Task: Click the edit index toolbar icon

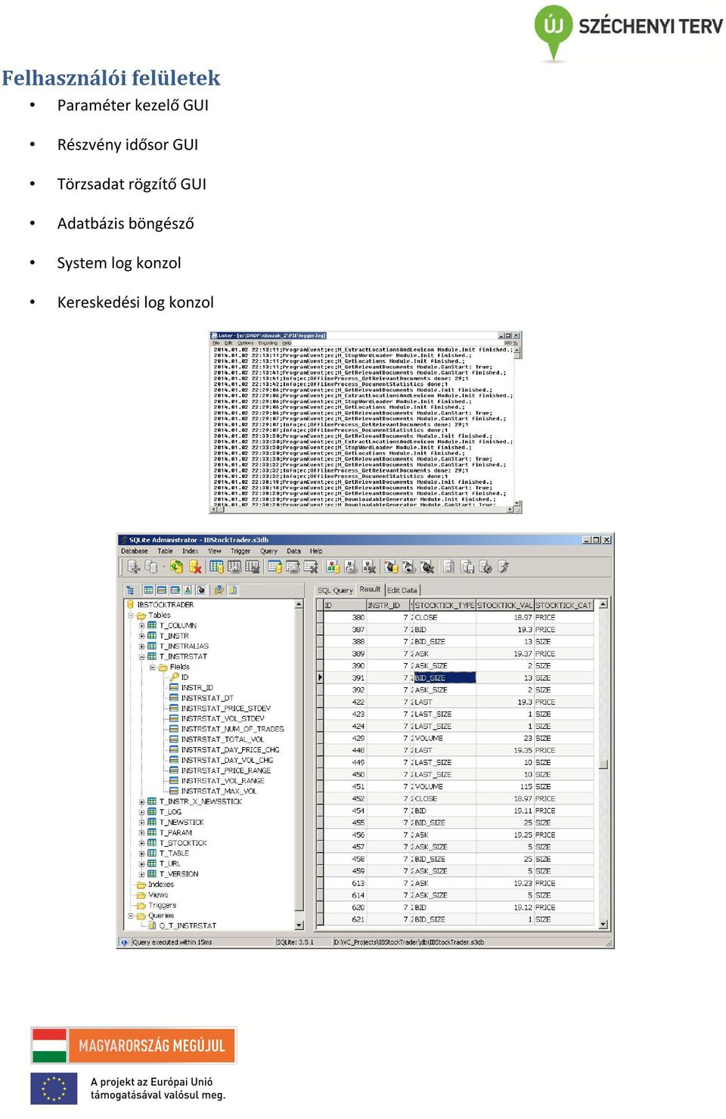Action: tap(293, 566)
